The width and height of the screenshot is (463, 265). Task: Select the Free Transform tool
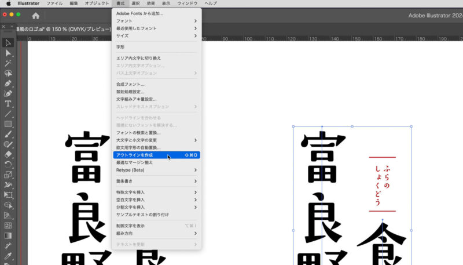pyautogui.click(x=8, y=195)
